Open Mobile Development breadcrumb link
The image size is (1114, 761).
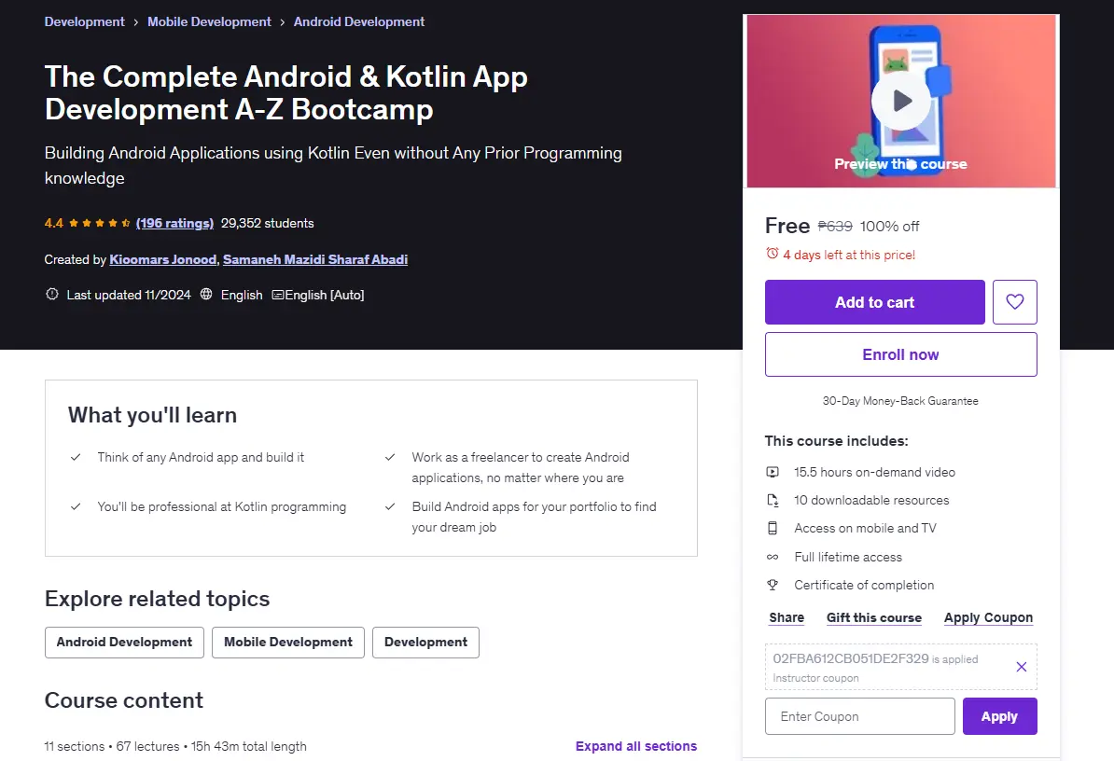(209, 22)
